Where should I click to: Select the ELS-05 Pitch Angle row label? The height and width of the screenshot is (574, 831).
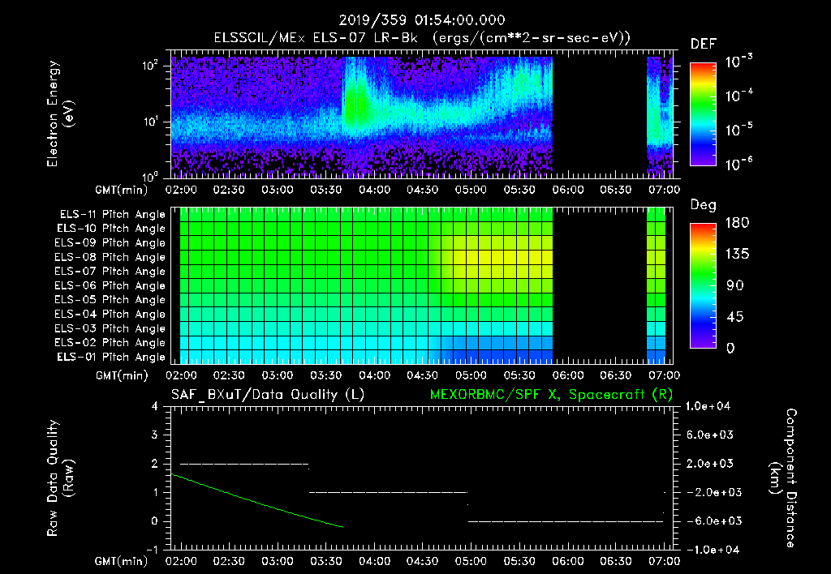tap(110, 300)
